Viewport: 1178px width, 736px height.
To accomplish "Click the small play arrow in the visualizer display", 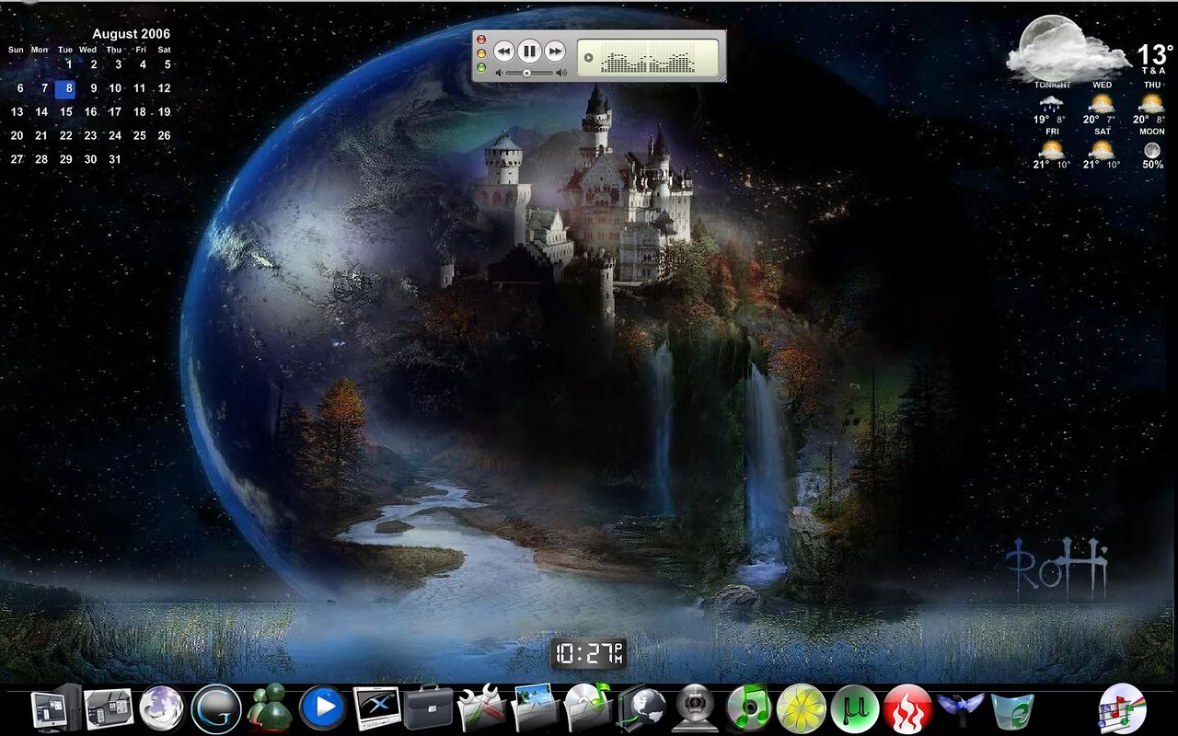I will click(x=589, y=58).
